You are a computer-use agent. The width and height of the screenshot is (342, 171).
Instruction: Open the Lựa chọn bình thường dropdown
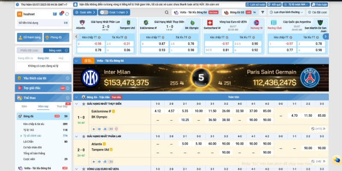click(286, 12)
